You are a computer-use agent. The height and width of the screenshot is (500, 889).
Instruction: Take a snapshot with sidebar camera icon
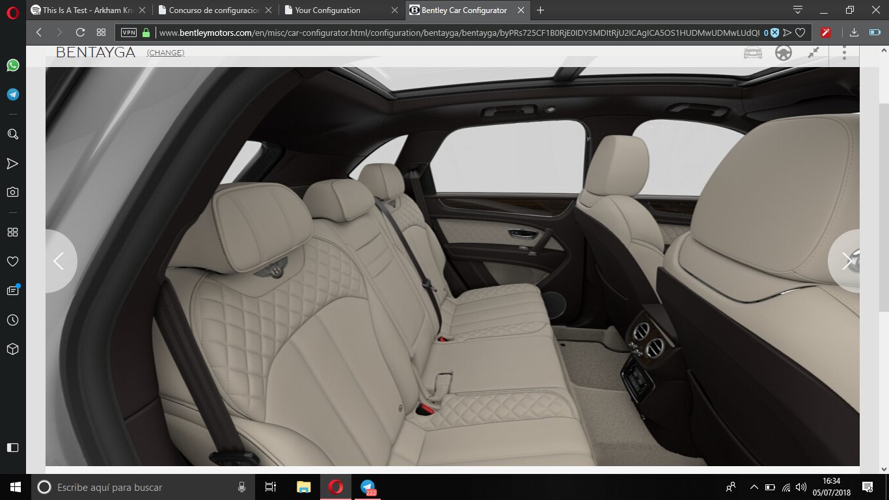pyautogui.click(x=12, y=192)
